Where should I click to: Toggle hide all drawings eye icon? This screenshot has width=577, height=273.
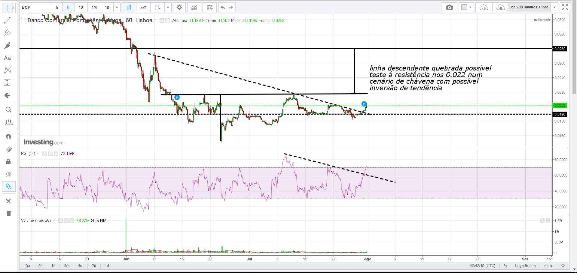pyautogui.click(x=8, y=174)
